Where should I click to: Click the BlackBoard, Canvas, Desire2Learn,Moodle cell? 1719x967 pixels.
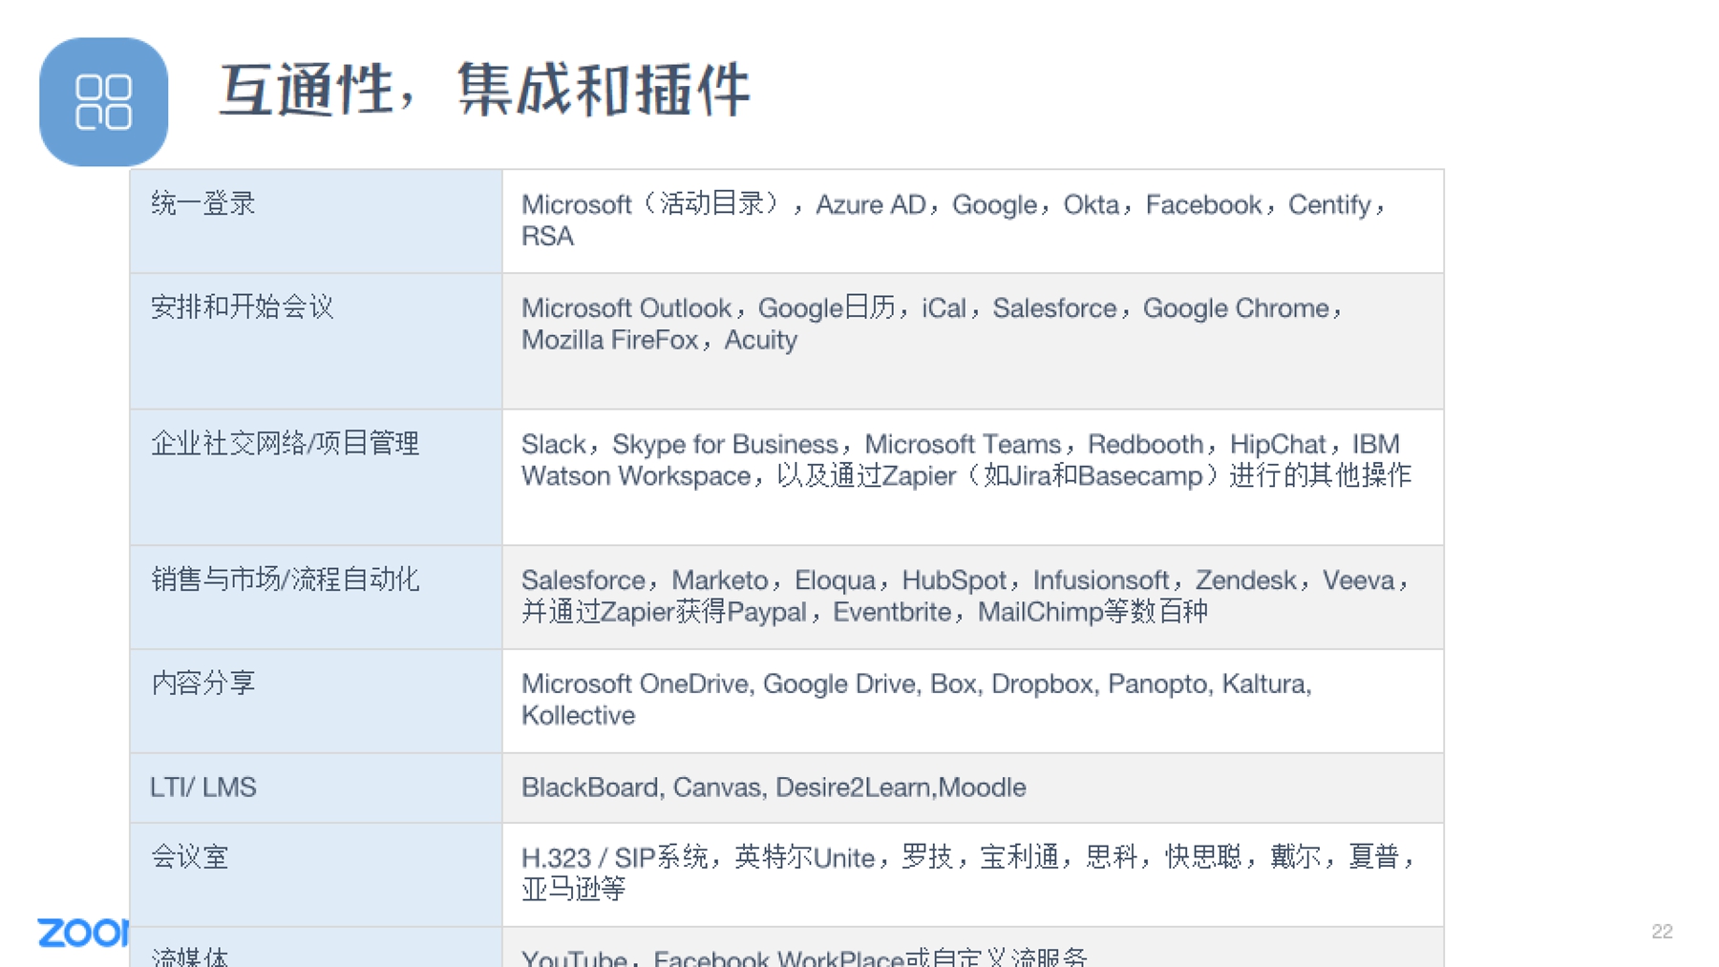coord(973,788)
